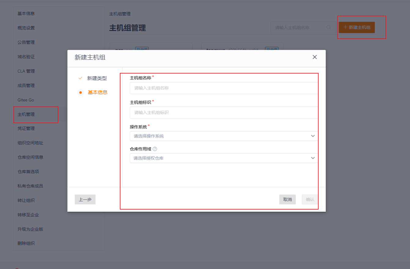Open 公告管理 in the sidebar
The height and width of the screenshot is (269, 410).
click(x=26, y=42)
